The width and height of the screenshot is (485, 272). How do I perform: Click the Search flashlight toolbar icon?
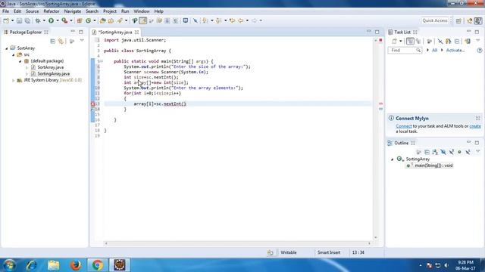[x=120, y=20]
